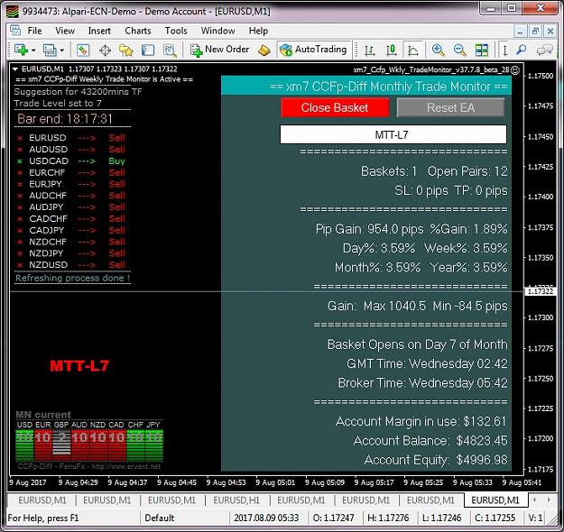Viewport: 564px width, 532px height.
Task: Open the Data Window crosshair icon
Action: click(105, 50)
